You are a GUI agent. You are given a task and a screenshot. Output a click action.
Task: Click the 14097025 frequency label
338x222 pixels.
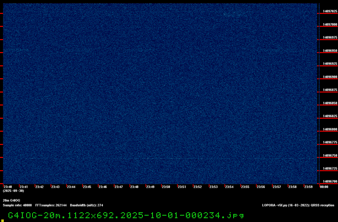point(330,11)
